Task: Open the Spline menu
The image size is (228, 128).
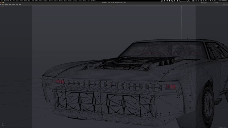Action: click(x=37, y=1)
